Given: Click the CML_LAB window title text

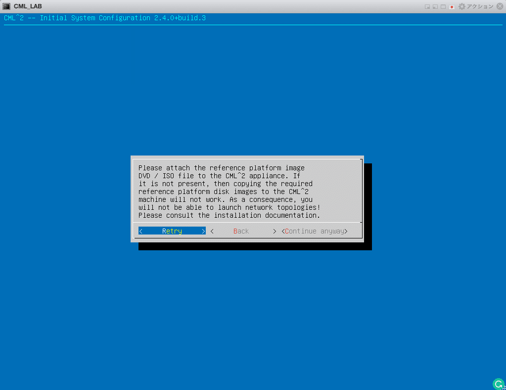Looking at the screenshot, I should 28,6.
